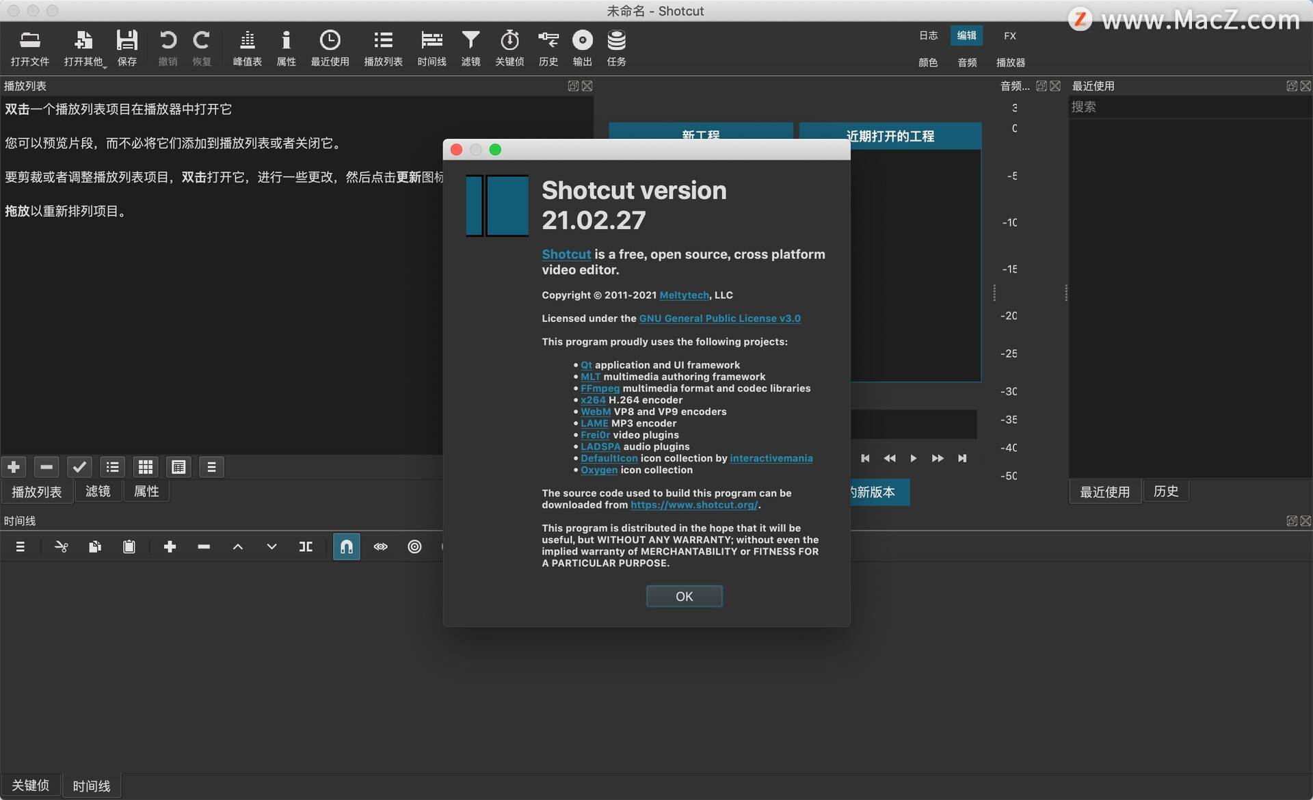Open the https://www.shotcut.org/ link
This screenshot has height=800, width=1313.
tap(693, 505)
